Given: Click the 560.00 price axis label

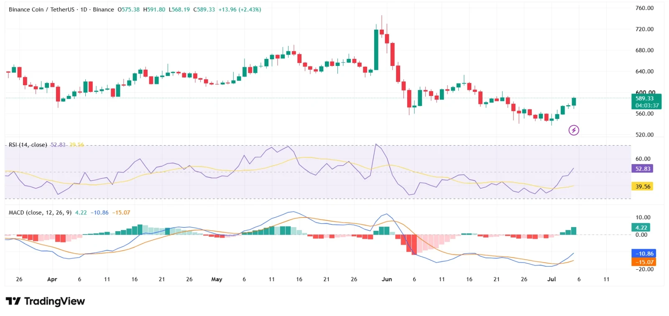Looking at the screenshot, I should click(644, 114).
